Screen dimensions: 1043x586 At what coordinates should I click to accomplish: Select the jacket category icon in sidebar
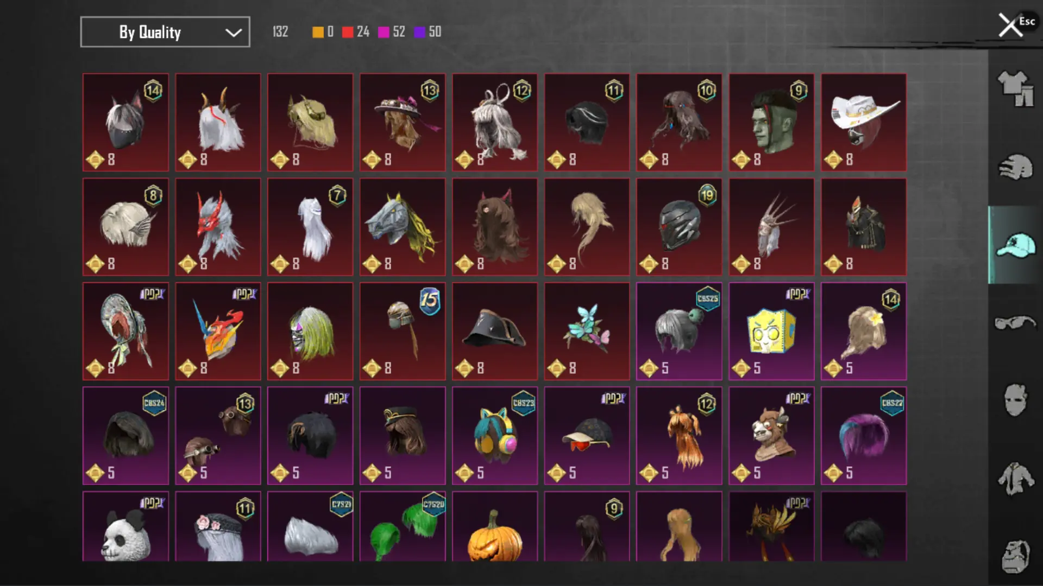click(1015, 479)
